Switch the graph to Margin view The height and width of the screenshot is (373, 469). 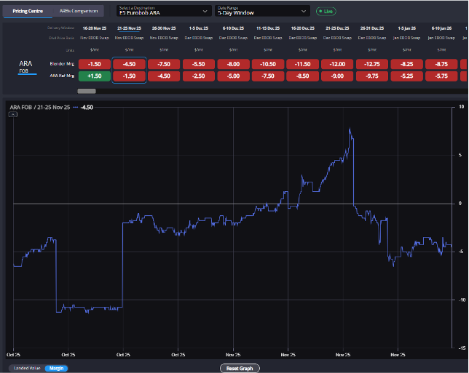point(56,368)
